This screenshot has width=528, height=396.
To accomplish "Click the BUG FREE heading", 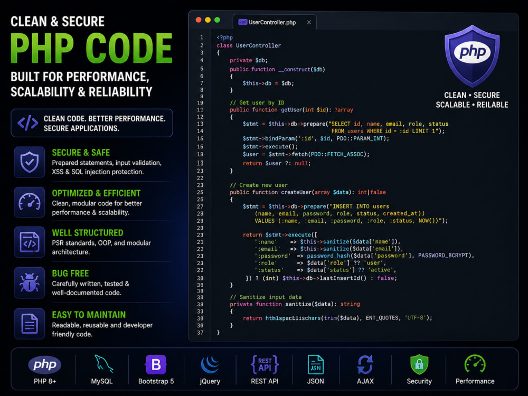I will point(70,274).
